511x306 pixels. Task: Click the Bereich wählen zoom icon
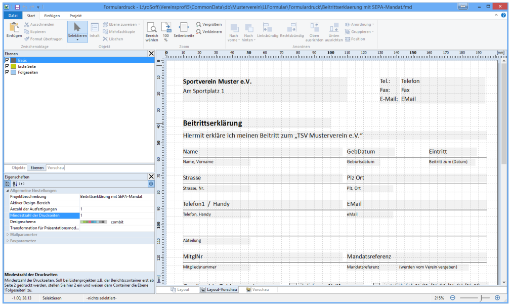coord(152,28)
